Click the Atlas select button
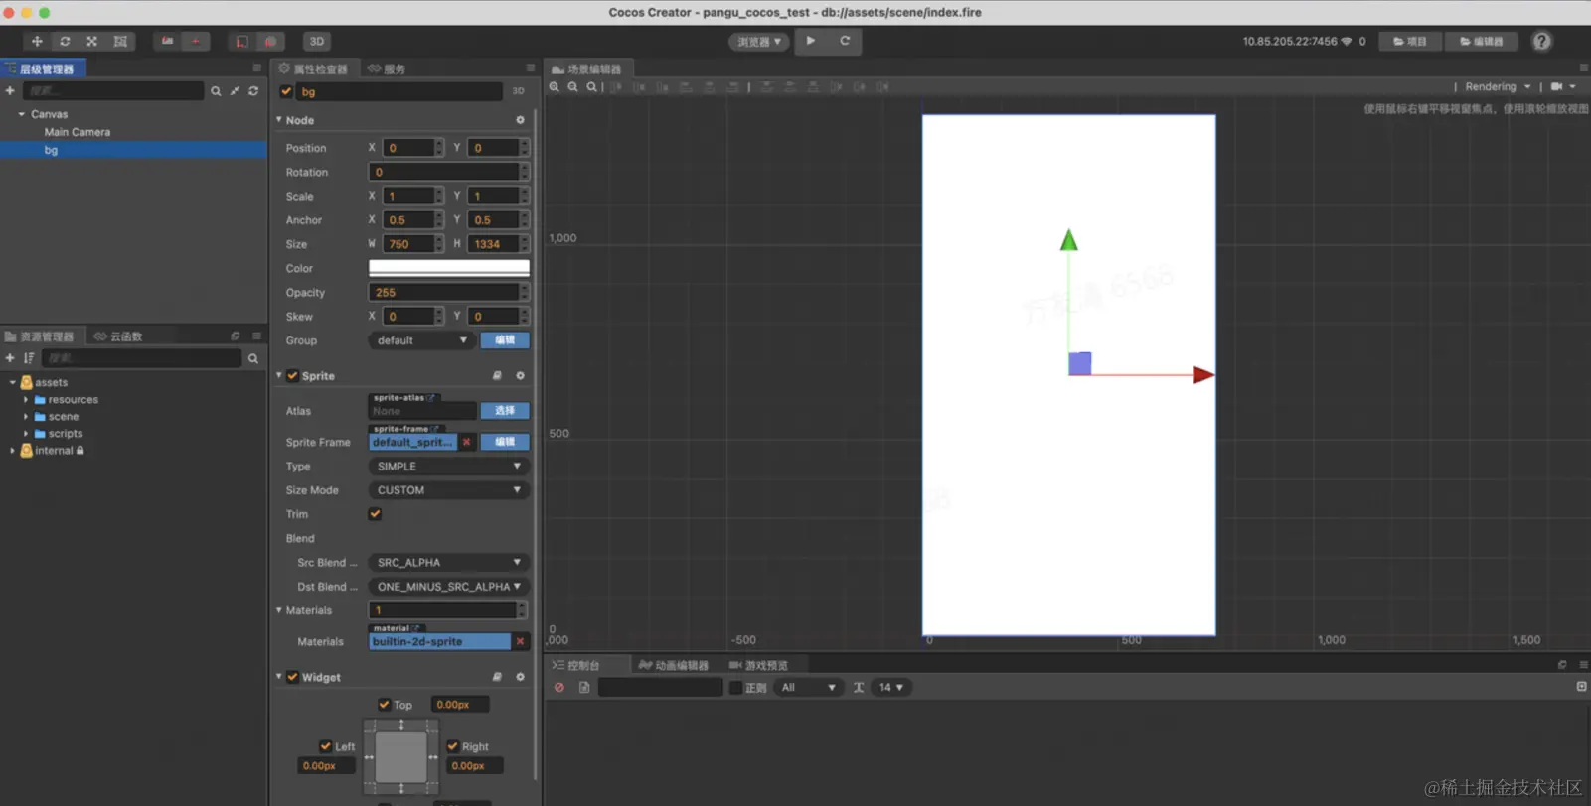1591x806 pixels. (505, 411)
